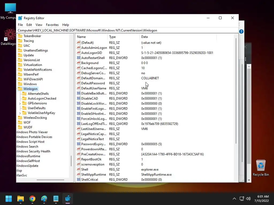Click the LastLogOffEndTi... QWORD value icon
274x205 pixels.
point(79,124)
